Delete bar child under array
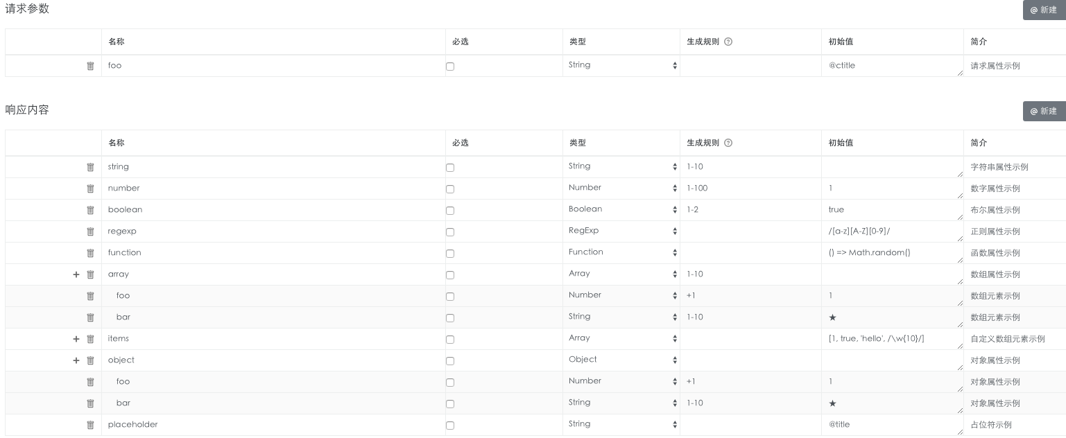 [x=90, y=317]
